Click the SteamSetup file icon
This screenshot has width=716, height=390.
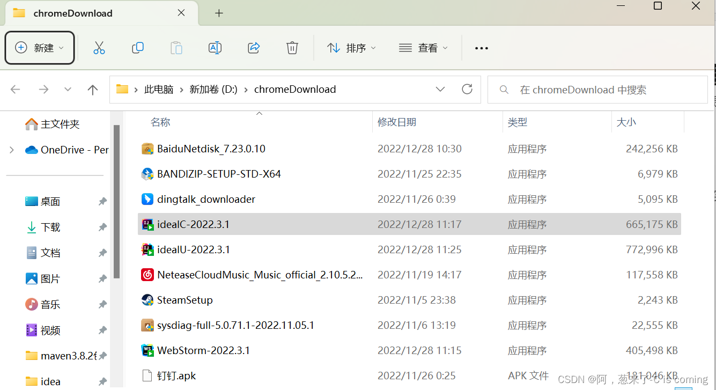(147, 300)
